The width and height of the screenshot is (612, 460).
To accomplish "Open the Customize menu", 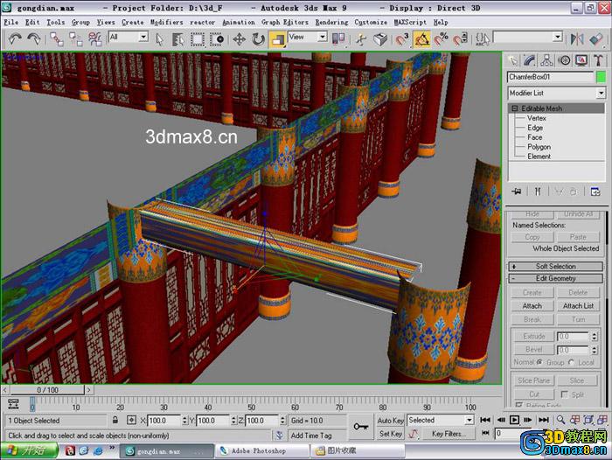I will tap(371, 22).
